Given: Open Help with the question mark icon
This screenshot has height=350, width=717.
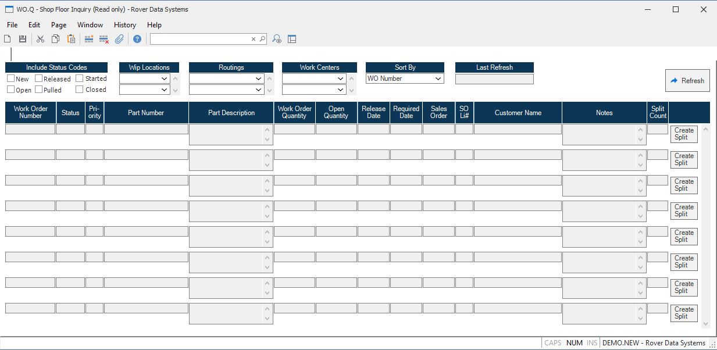Looking at the screenshot, I should [x=137, y=39].
